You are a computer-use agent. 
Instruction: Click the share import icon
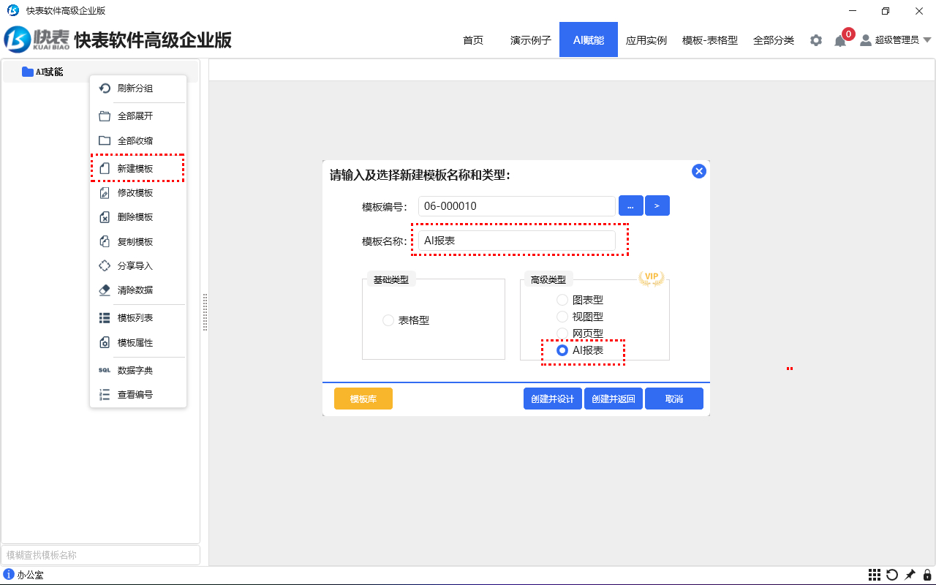[x=105, y=266]
